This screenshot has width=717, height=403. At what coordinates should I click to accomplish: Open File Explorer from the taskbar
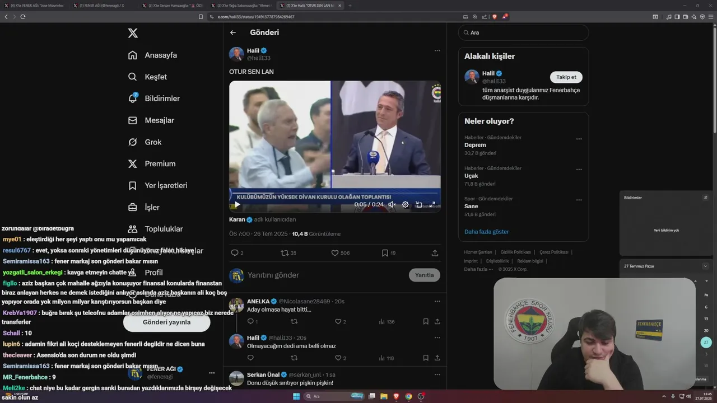[x=384, y=396]
